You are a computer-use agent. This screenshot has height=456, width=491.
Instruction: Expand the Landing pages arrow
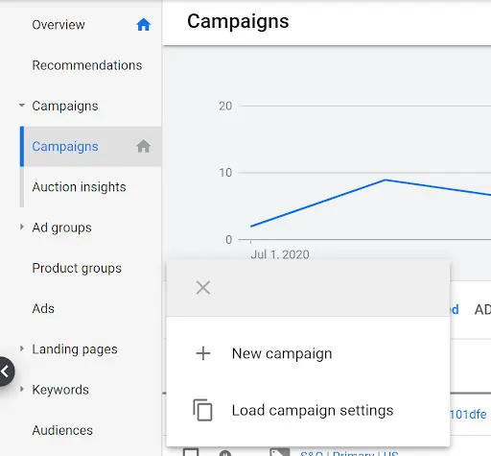pyautogui.click(x=22, y=348)
